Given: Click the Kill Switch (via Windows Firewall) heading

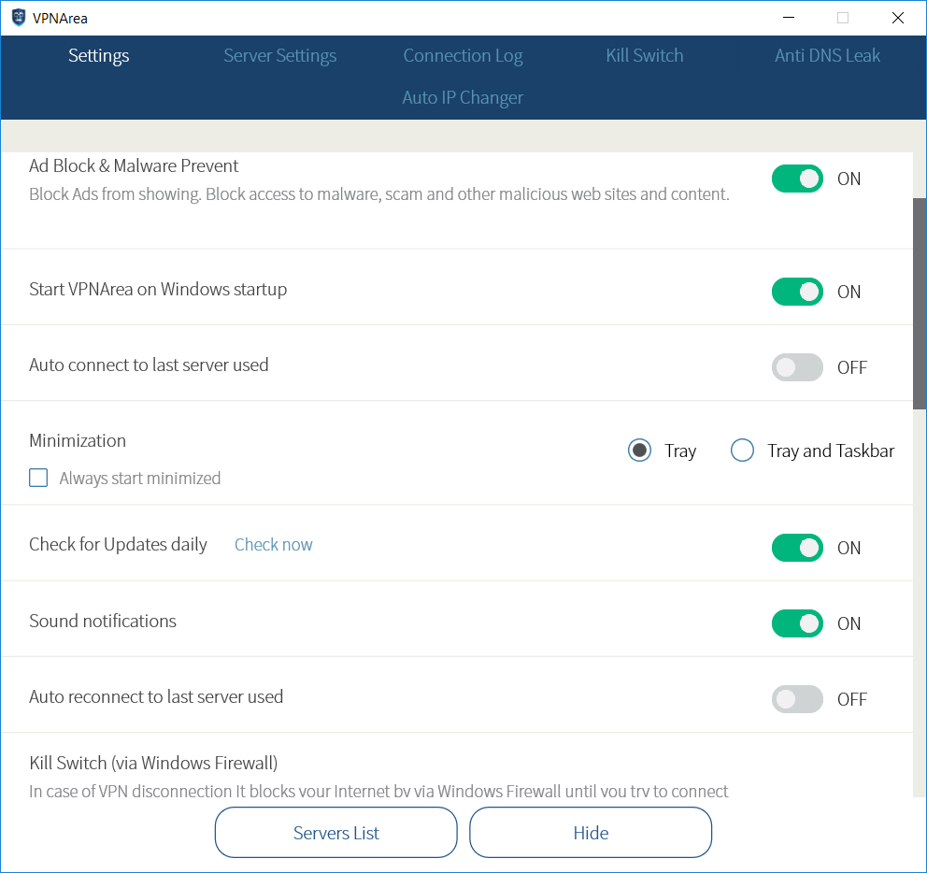Looking at the screenshot, I should click(153, 763).
